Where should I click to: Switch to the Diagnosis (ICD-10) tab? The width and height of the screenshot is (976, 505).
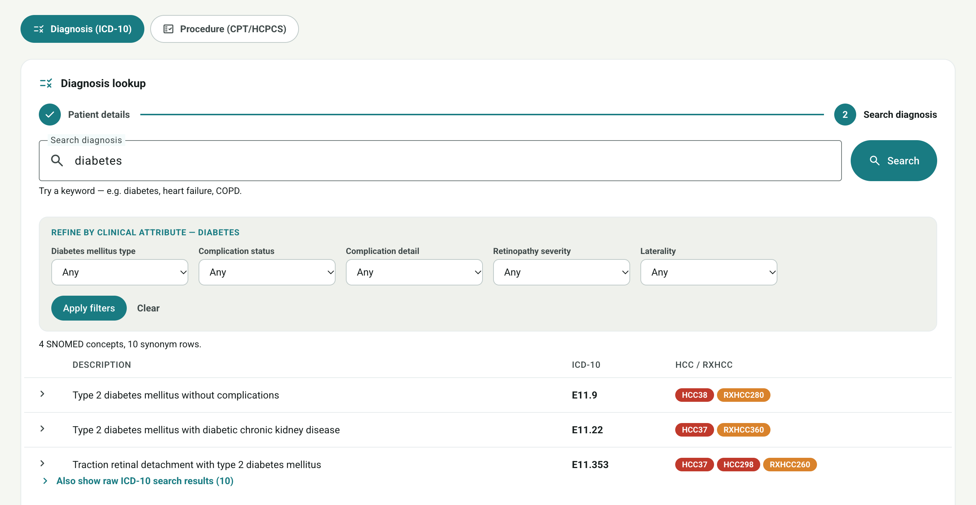coord(82,29)
